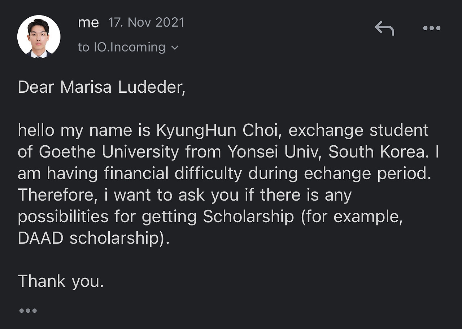
Task: Click "South Korea" in the email text
Action: tap(376, 152)
